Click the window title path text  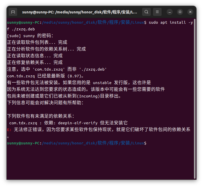80,12
